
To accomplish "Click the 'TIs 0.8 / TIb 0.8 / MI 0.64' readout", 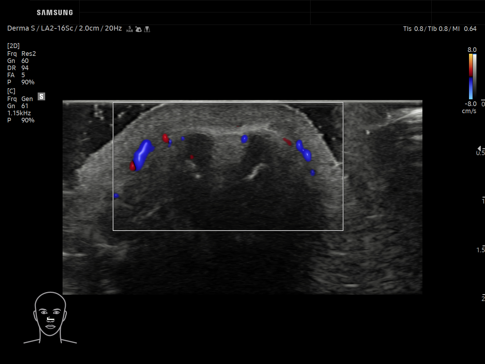I will pos(440,29).
